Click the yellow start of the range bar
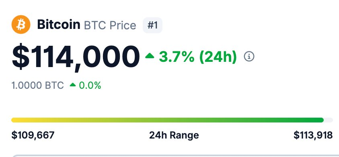Viewport: 339px width, 157px height. (x=16, y=120)
